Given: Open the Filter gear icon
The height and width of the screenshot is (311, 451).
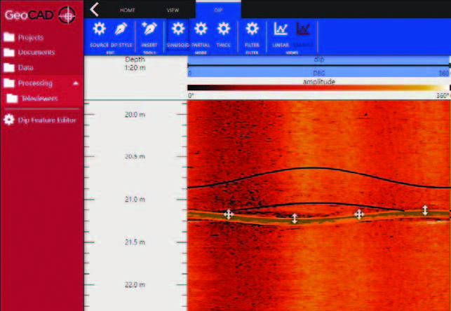Looking at the screenshot, I should point(252,29).
